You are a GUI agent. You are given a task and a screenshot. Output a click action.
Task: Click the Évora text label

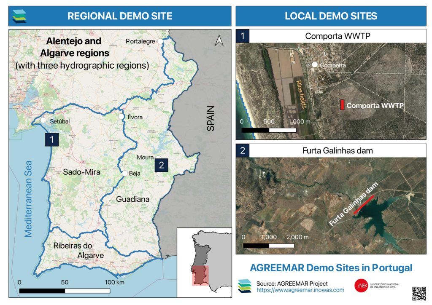(135, 117)
